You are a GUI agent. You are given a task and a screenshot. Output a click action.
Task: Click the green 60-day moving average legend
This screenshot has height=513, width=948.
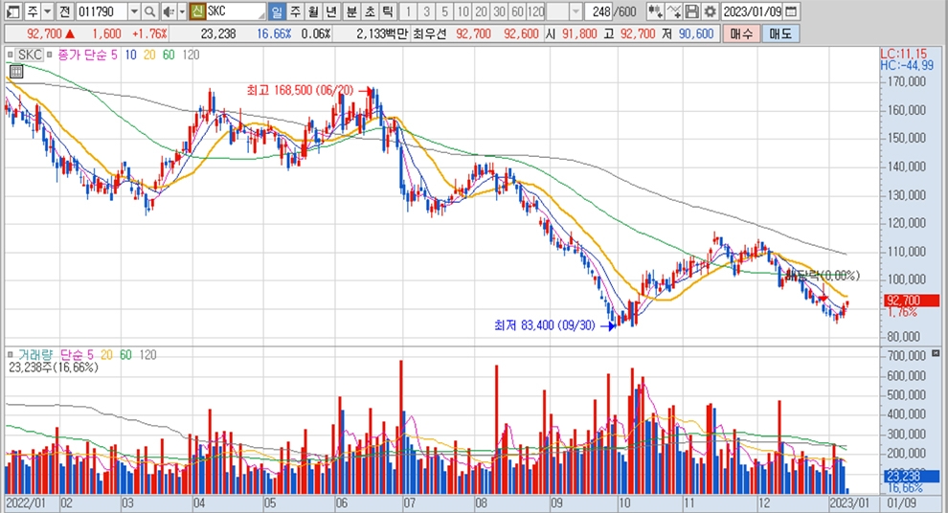coord(169,55)
